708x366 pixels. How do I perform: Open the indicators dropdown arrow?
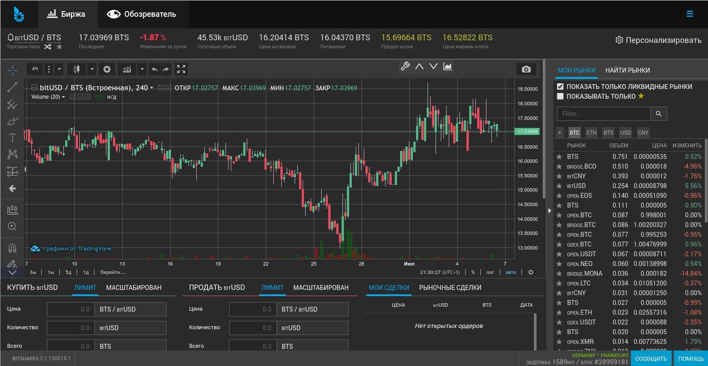[142, 69]
